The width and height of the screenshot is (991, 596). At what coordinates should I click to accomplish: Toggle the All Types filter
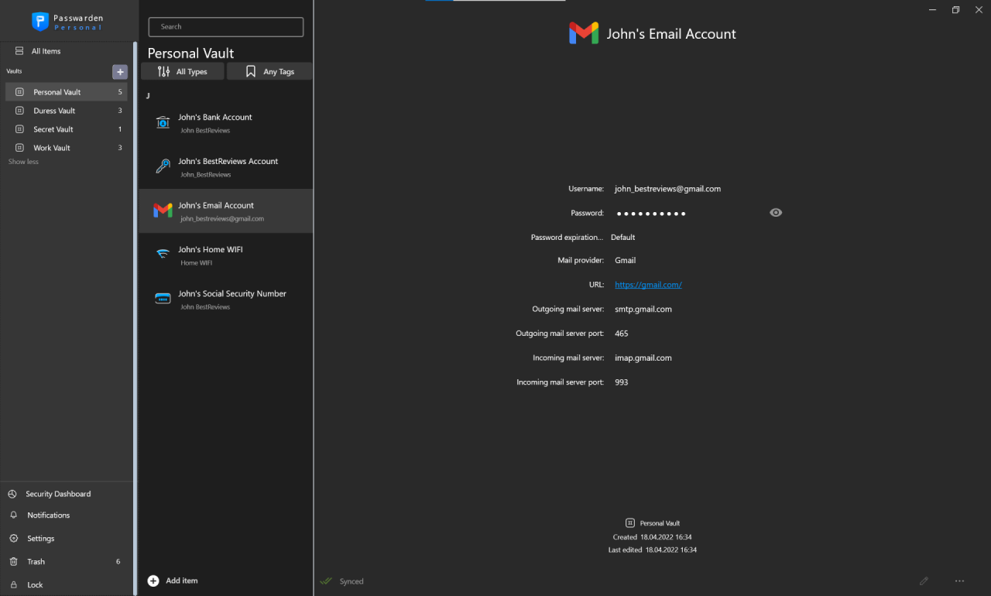(x=182, y=70)
